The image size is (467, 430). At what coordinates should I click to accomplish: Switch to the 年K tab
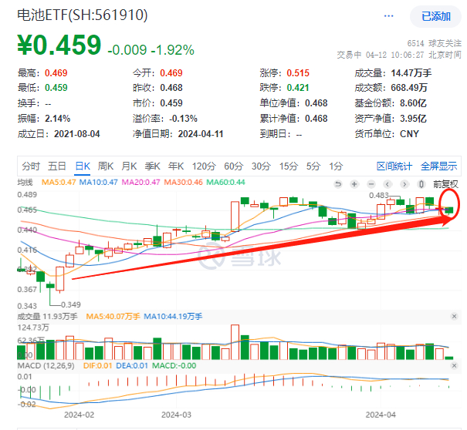(x=176, y=166)
